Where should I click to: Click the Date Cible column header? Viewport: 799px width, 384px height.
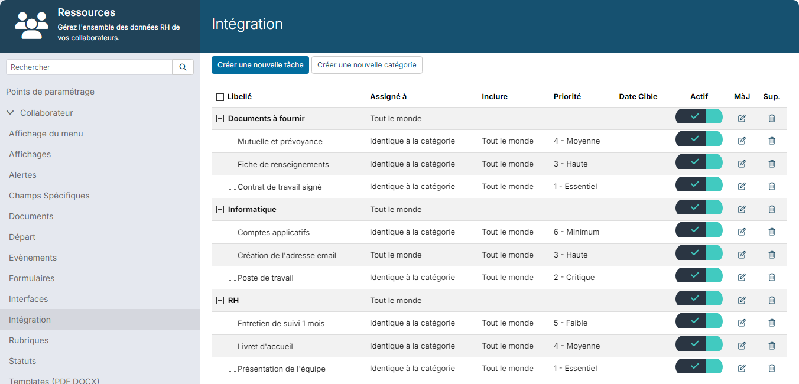click(x=638, y=96)
